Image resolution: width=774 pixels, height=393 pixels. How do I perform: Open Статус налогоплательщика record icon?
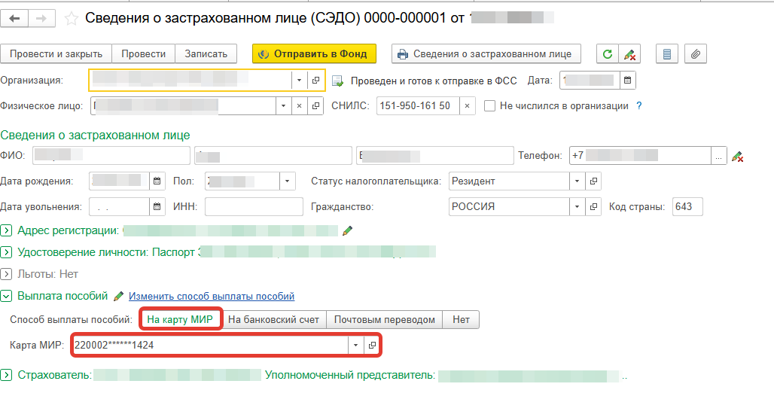click(x=593, y=181)
